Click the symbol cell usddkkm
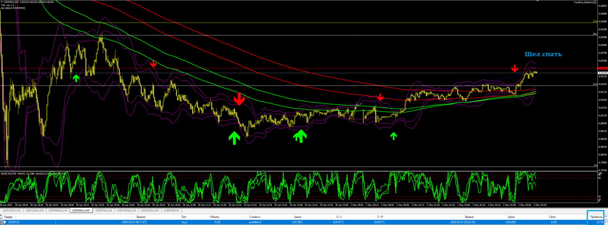 pyautogui.click(x=255, y=222)
